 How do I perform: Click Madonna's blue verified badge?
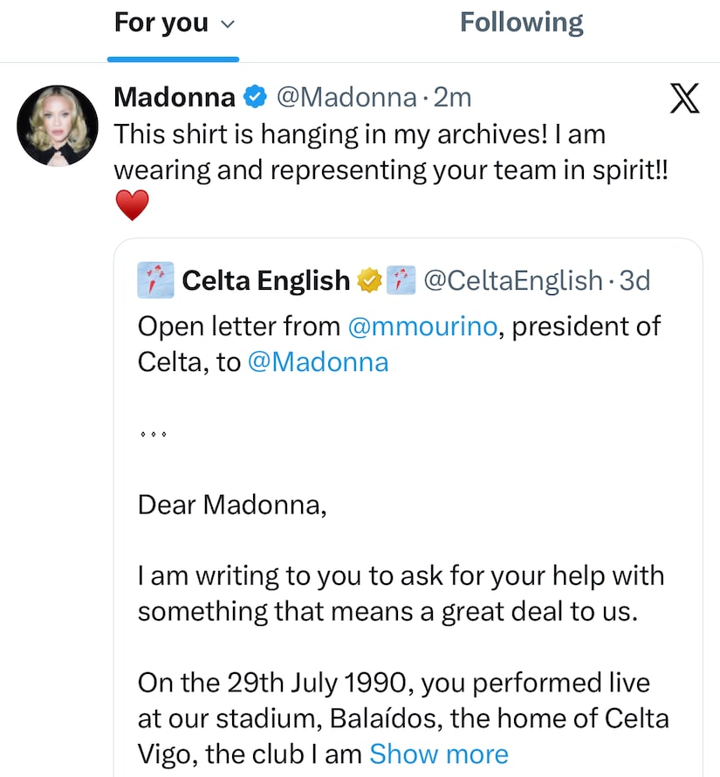254,98
